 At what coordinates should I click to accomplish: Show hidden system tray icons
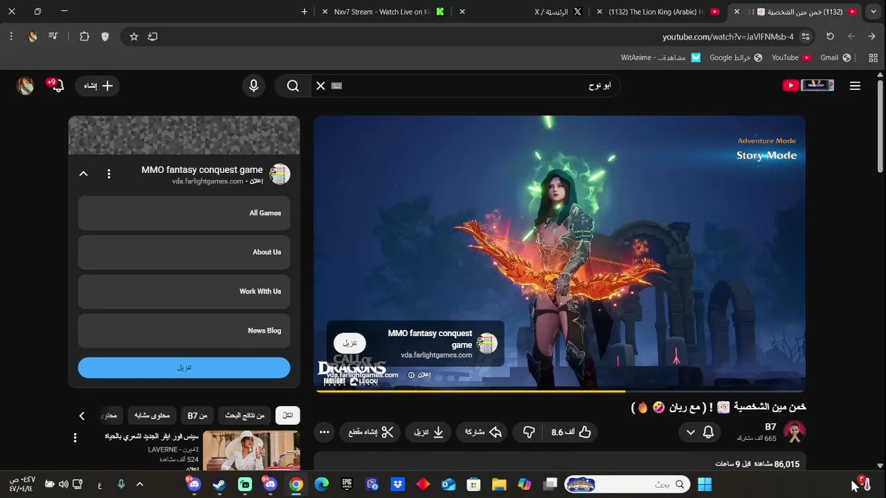(139, 485)
